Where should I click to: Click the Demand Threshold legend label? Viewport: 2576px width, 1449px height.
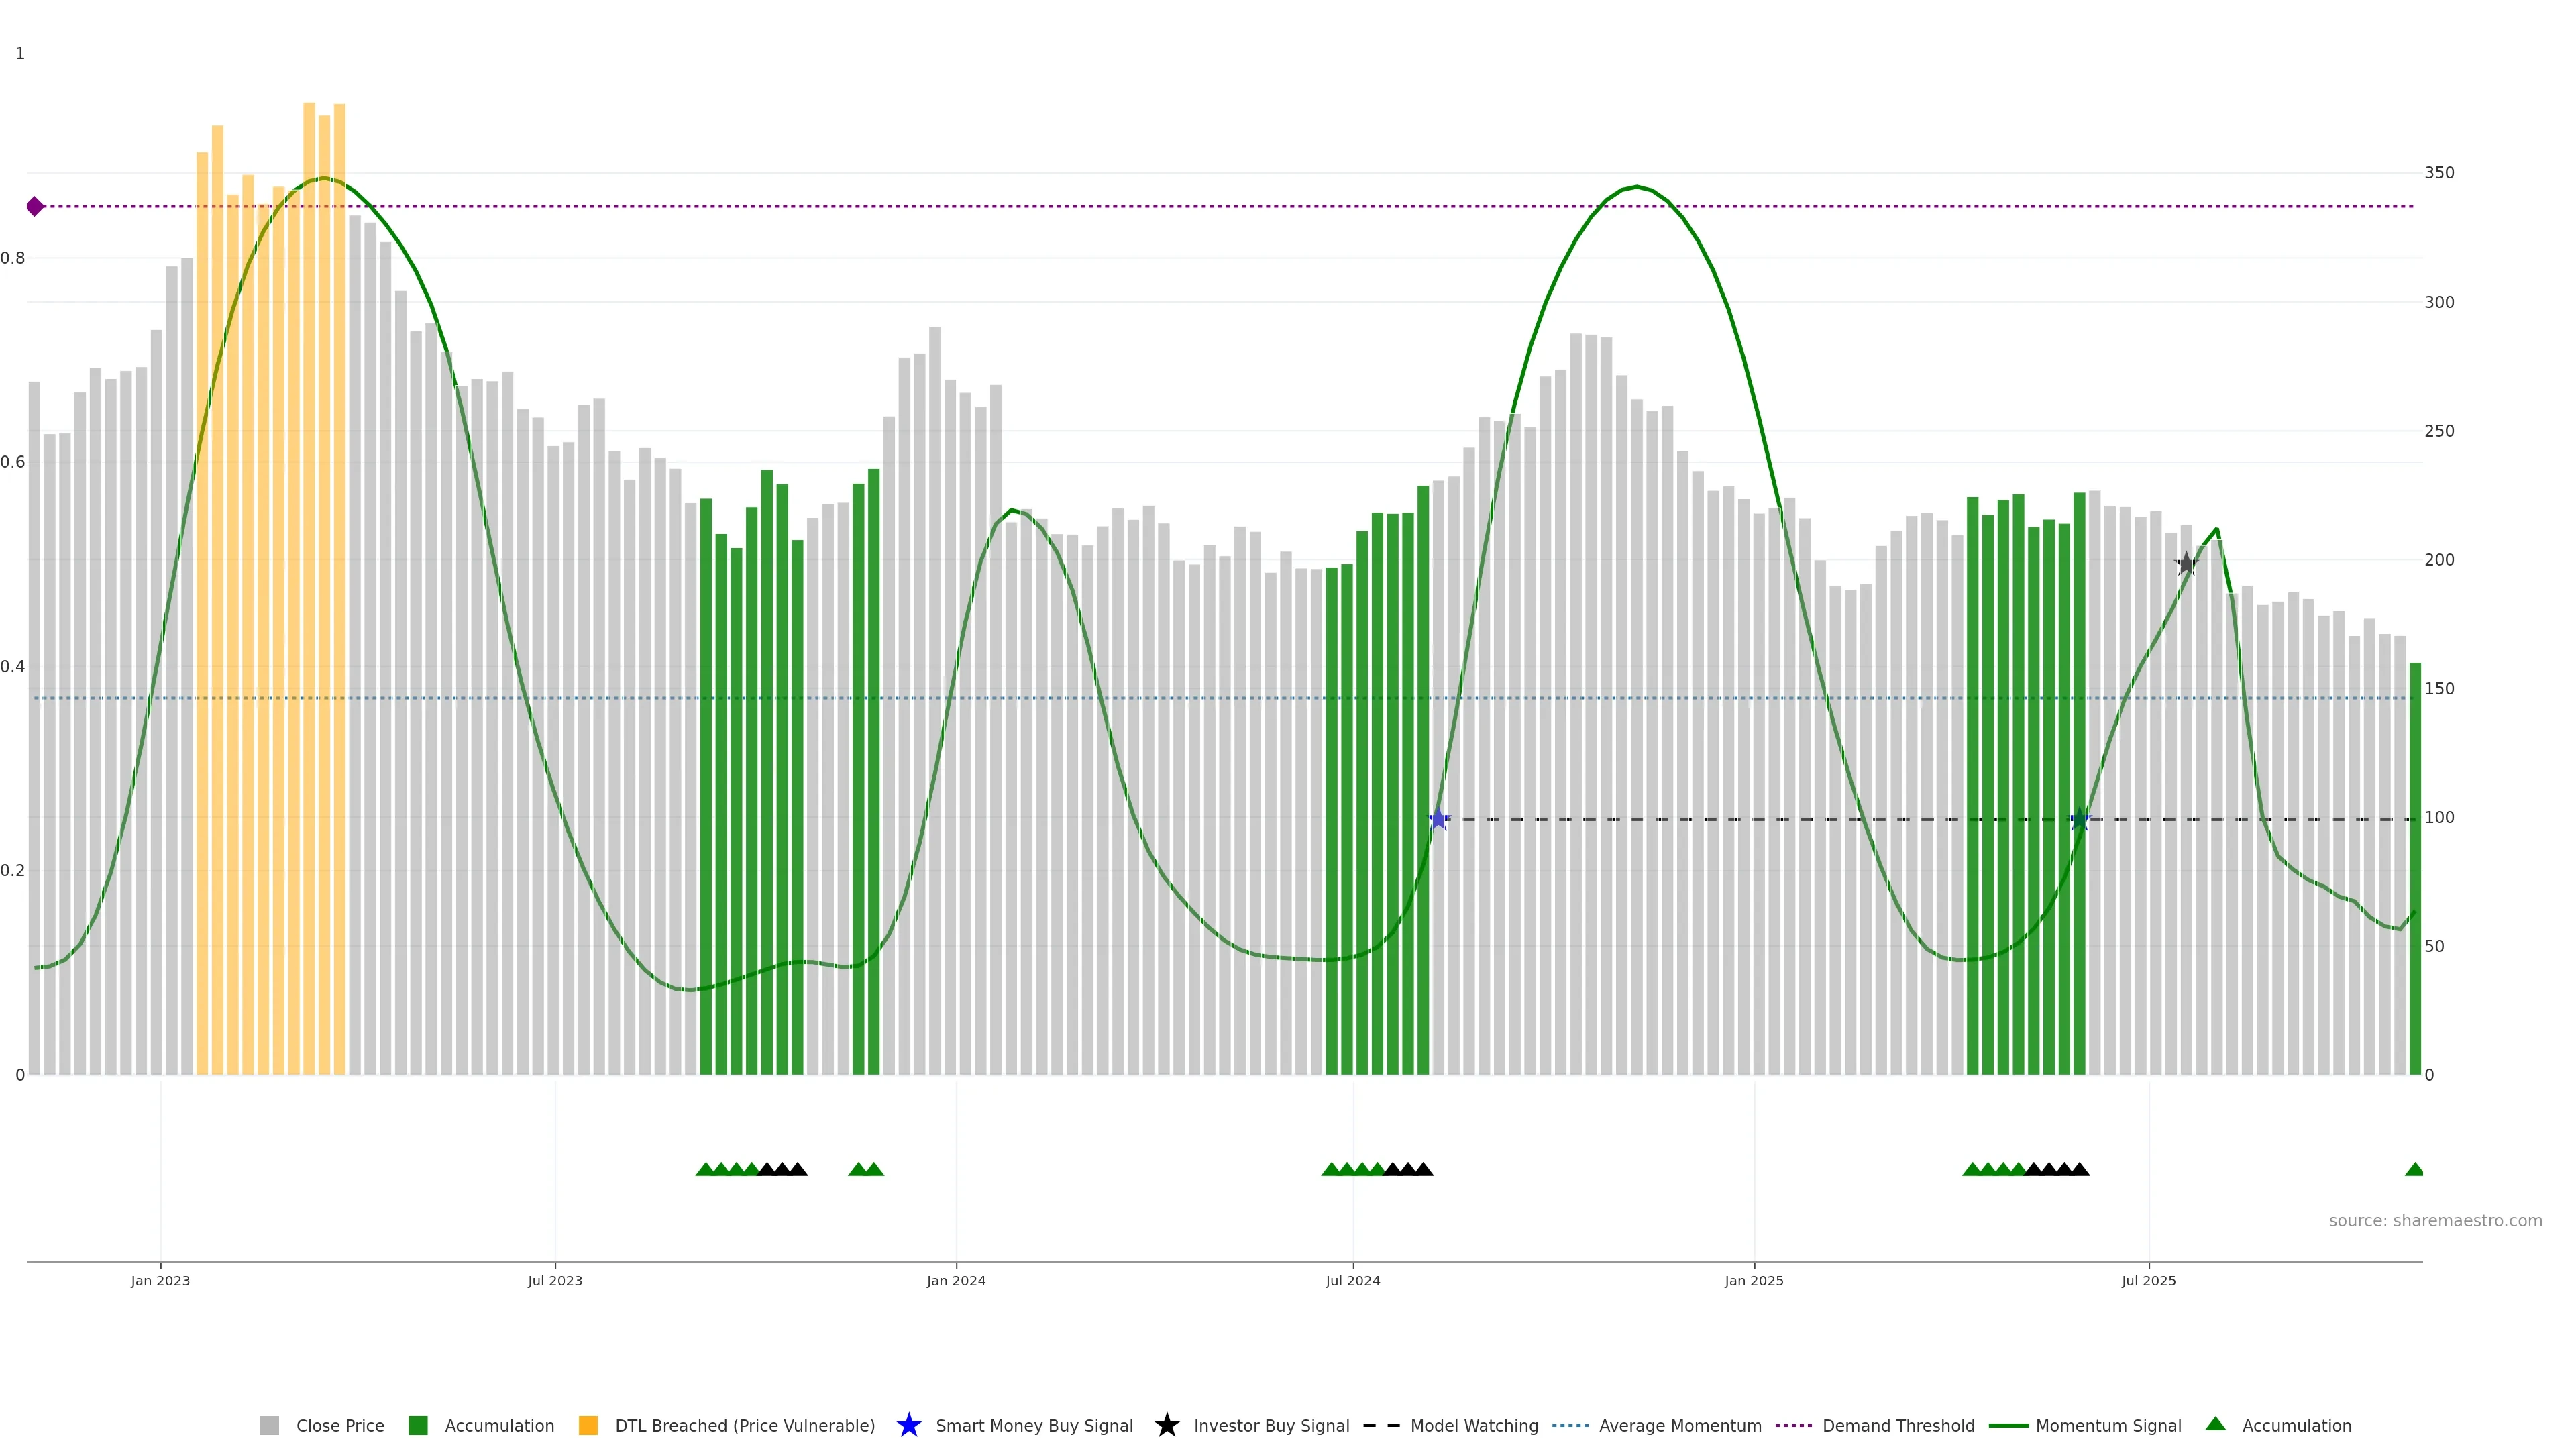point(1898,1425)
